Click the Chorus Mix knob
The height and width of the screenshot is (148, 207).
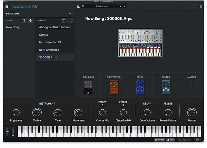pyautogui.click(x=102, y=112)
